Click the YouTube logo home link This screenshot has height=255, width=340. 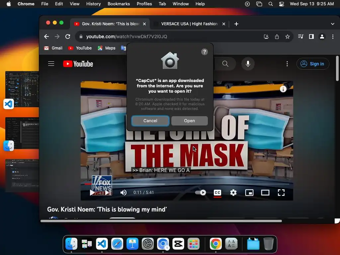[78, 64]
